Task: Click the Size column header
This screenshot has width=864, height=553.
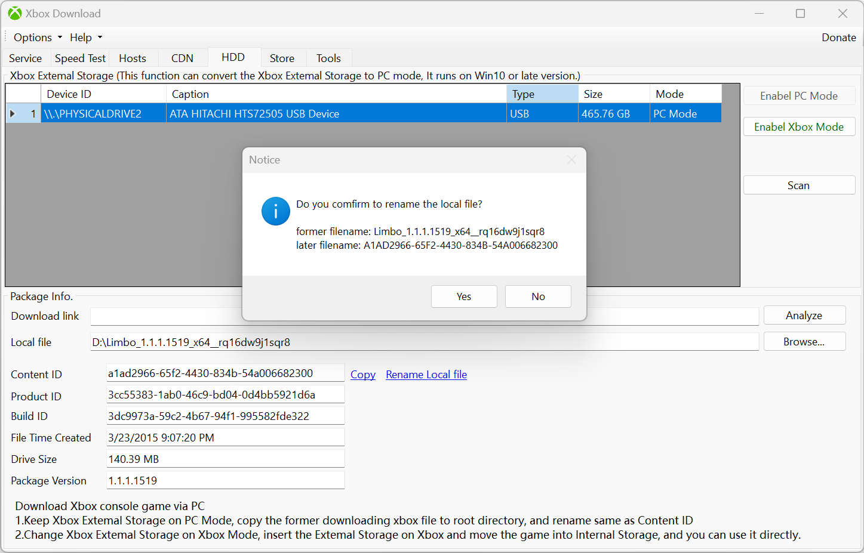Action: coord(614,94)
